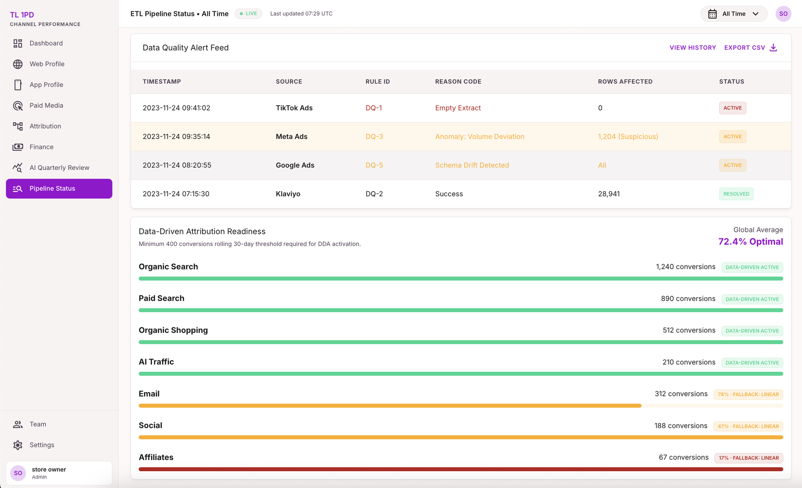This screenshot has height=488, width=802.
Task: Click the AI Quarterly Review chart icon
Action: point(18,167)
